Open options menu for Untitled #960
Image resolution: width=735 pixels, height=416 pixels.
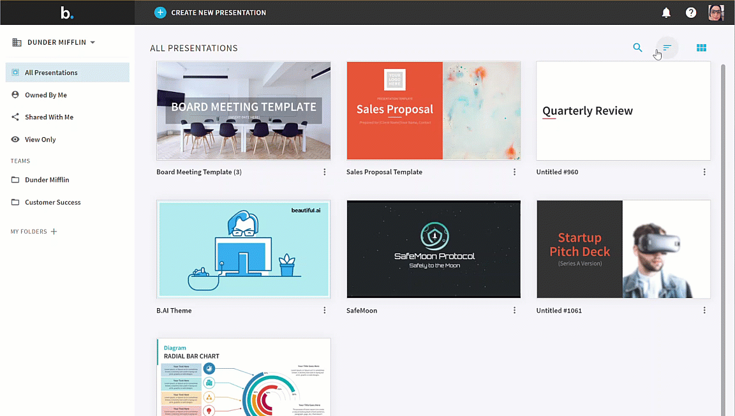704,172
